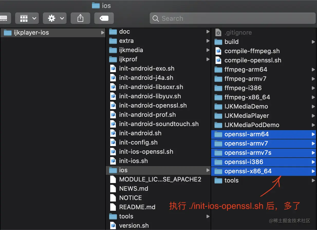Click the Share toolbar button
Viewport: 317px width, 230px height.
tap(80, 18)
